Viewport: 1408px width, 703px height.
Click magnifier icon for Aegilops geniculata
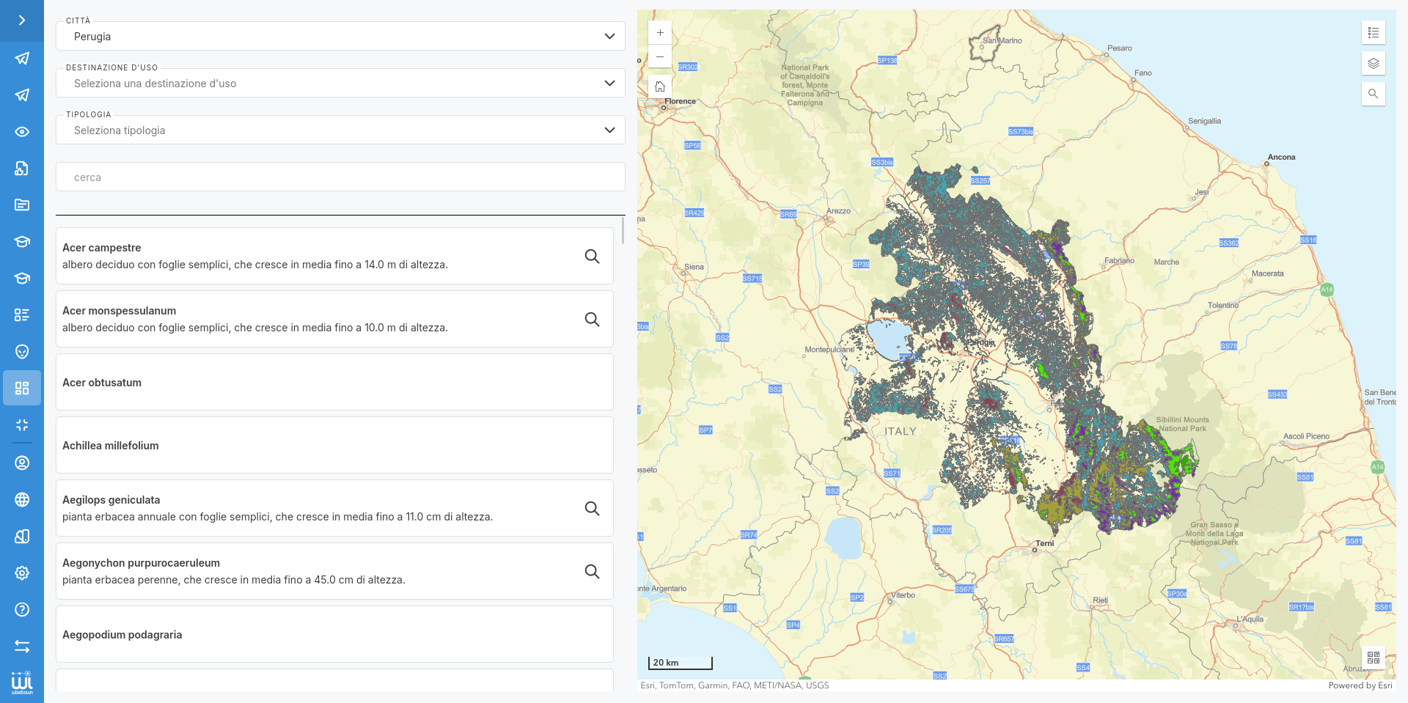pyautogui.click(x=592, y=509)
